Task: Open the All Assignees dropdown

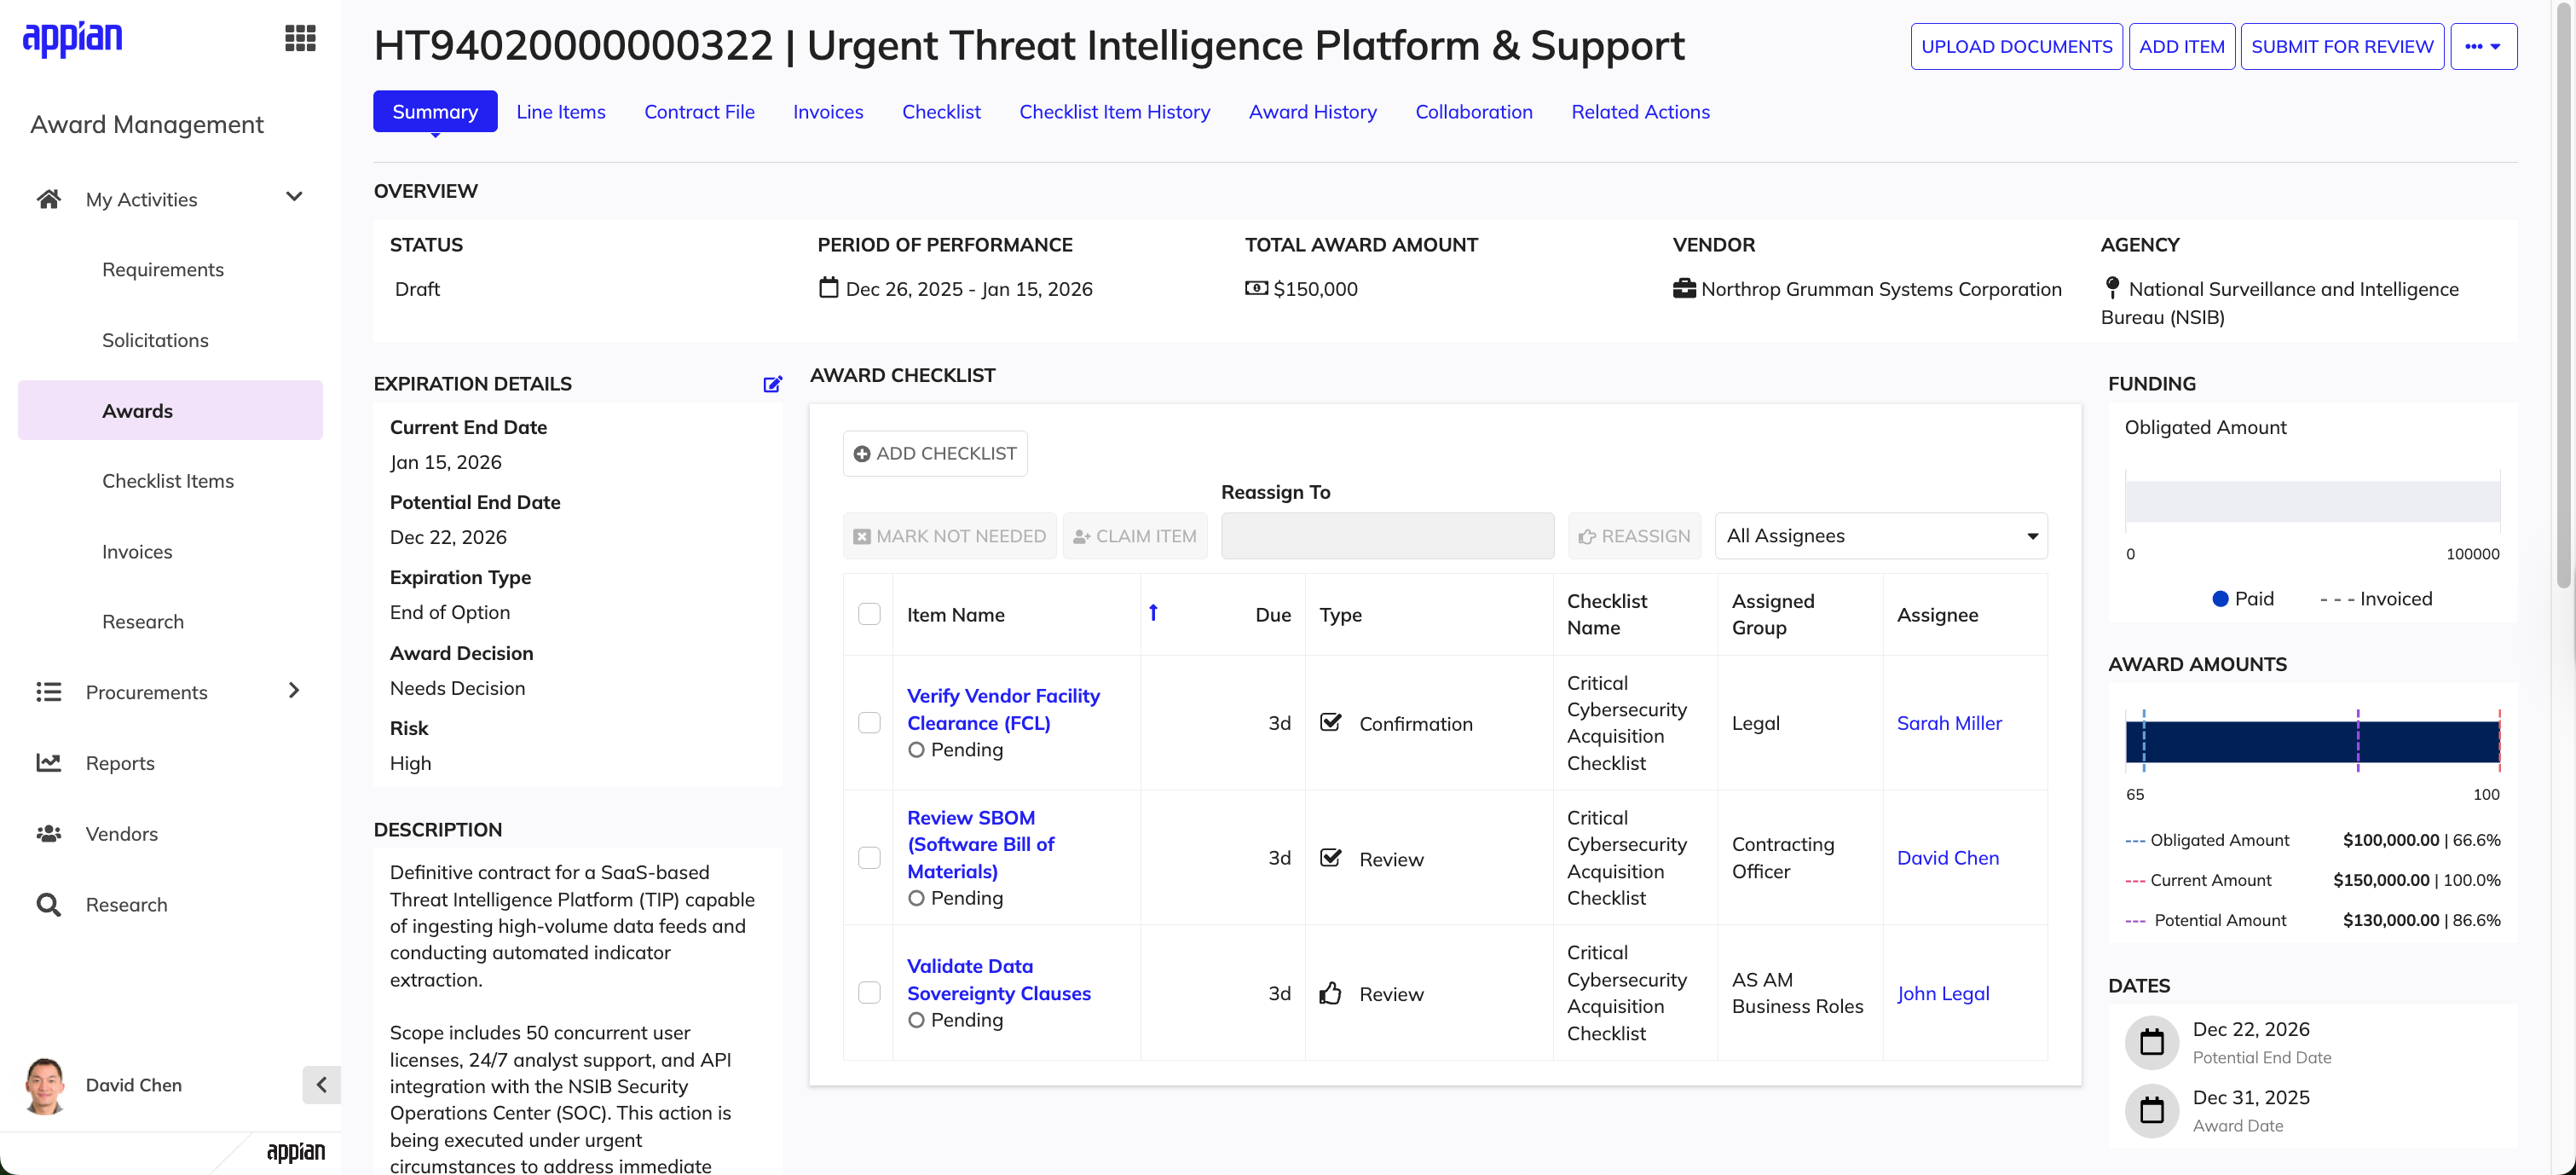Action: [x=1880, y=536]
